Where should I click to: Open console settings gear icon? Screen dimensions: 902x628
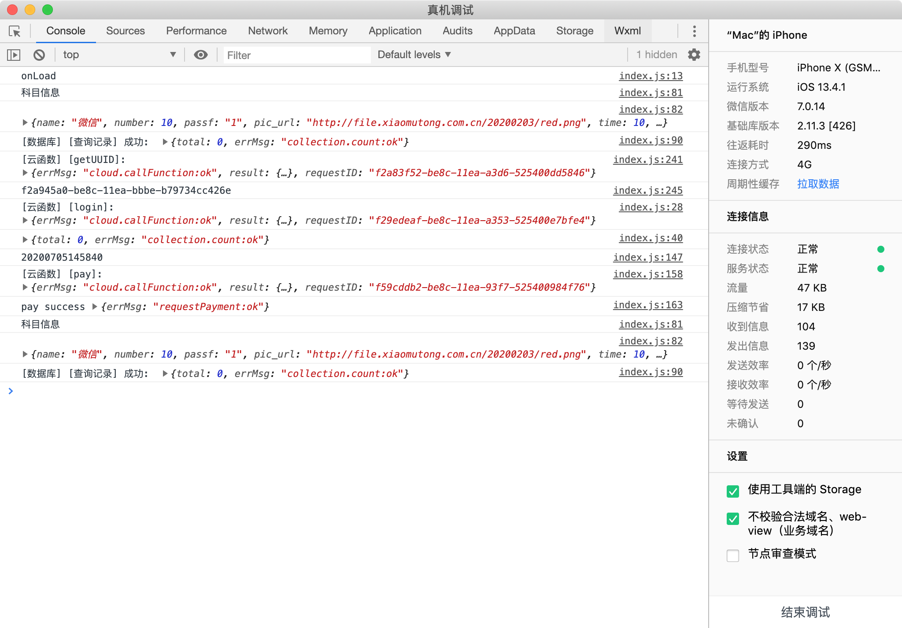pos(694,55)
